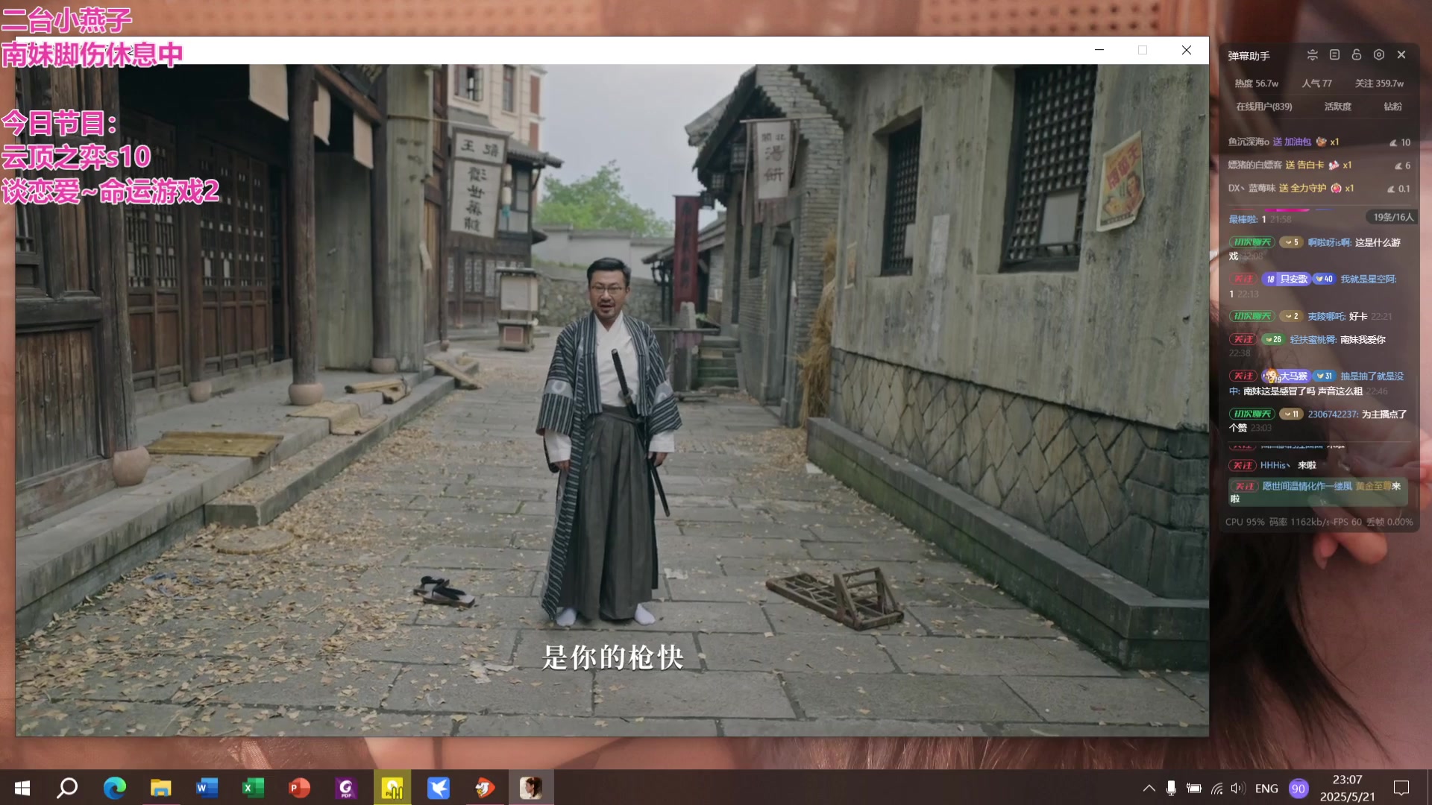This screenshot has width=1432, height=805.
Task: Maximize the game video window
Action: click(x=1142, y=50)
